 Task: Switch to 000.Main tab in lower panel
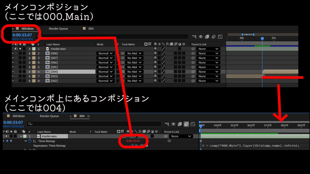click(x=19, y=116)
